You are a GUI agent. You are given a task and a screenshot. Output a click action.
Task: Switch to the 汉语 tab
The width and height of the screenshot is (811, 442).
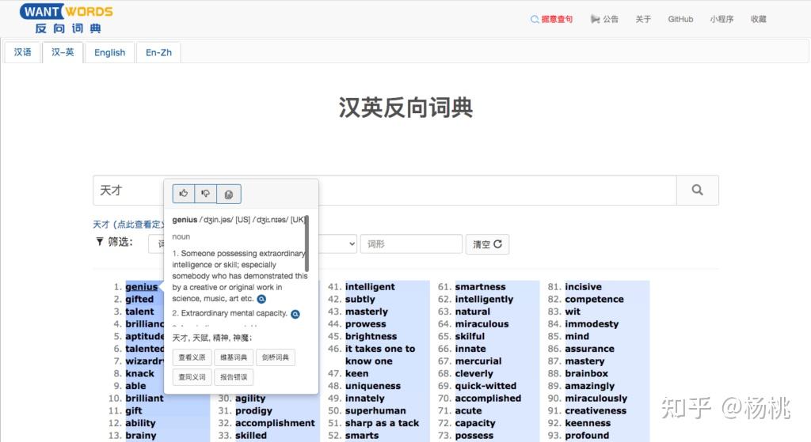(x=22, y=52)
